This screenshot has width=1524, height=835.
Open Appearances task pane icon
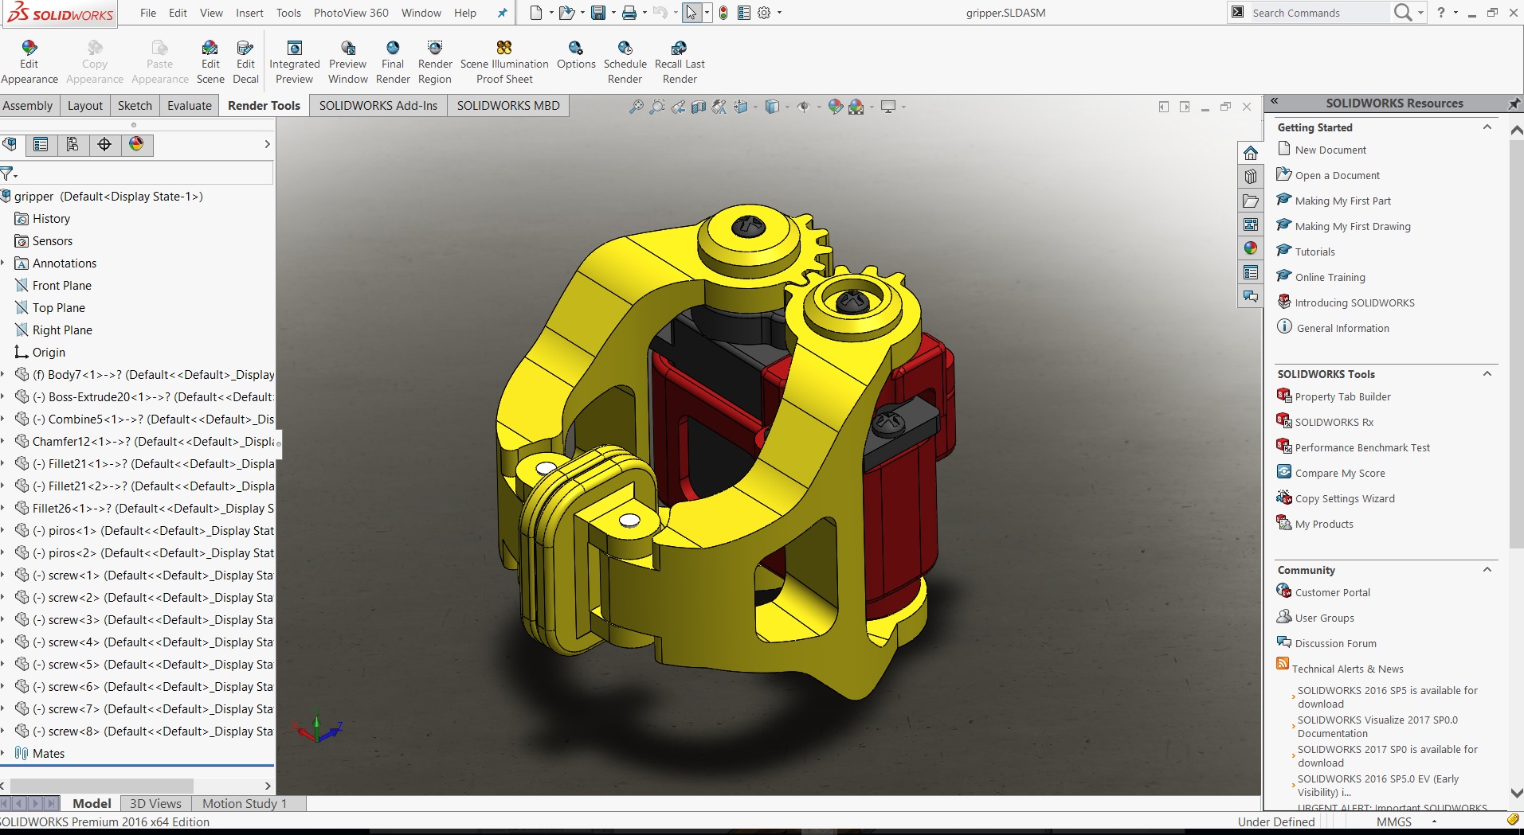pos(1251,248)
